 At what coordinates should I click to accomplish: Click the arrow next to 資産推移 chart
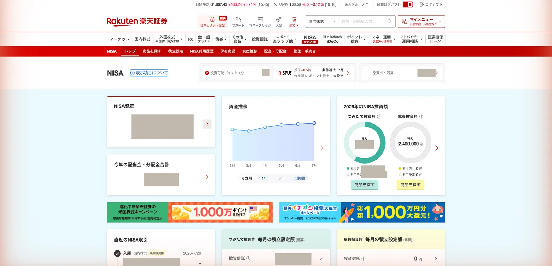click(x=322, y=148)
